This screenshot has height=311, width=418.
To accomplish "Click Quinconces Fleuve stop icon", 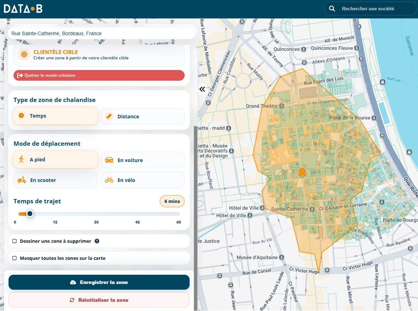I will [x=357, y=48].
